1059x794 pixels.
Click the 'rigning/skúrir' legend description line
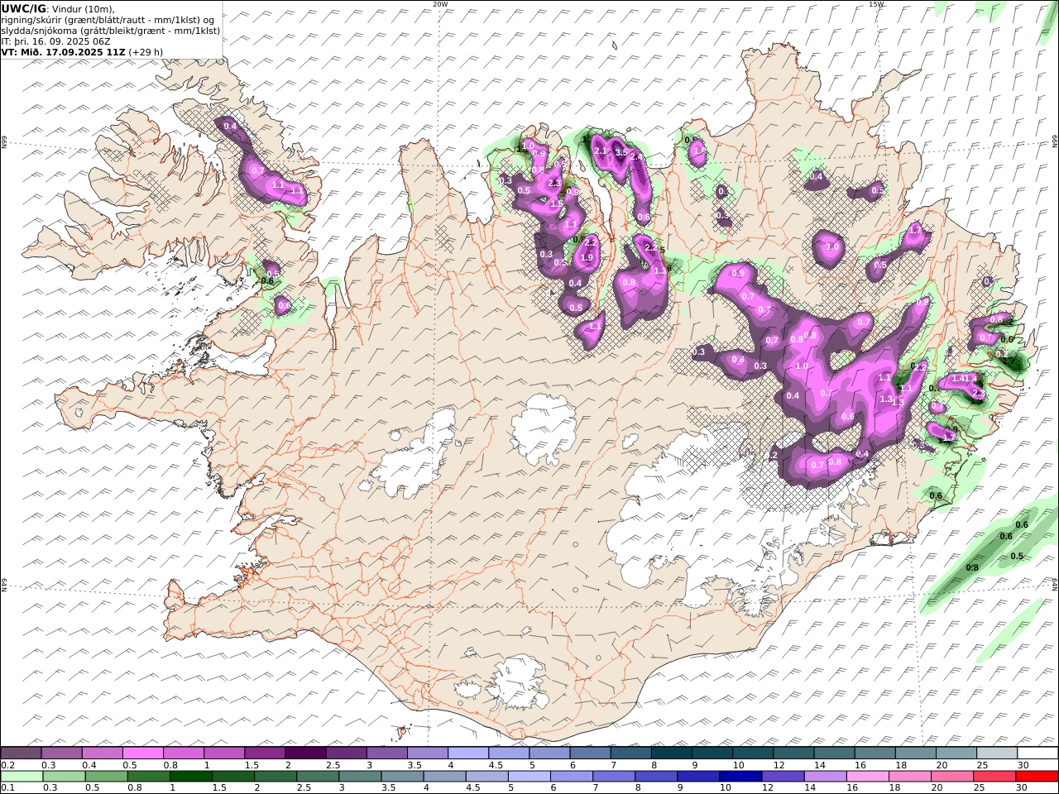[x=109, y=20]
